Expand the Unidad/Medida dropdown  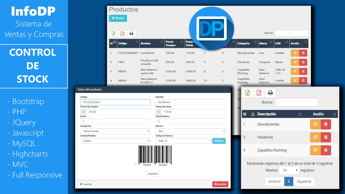coord(115,141)
